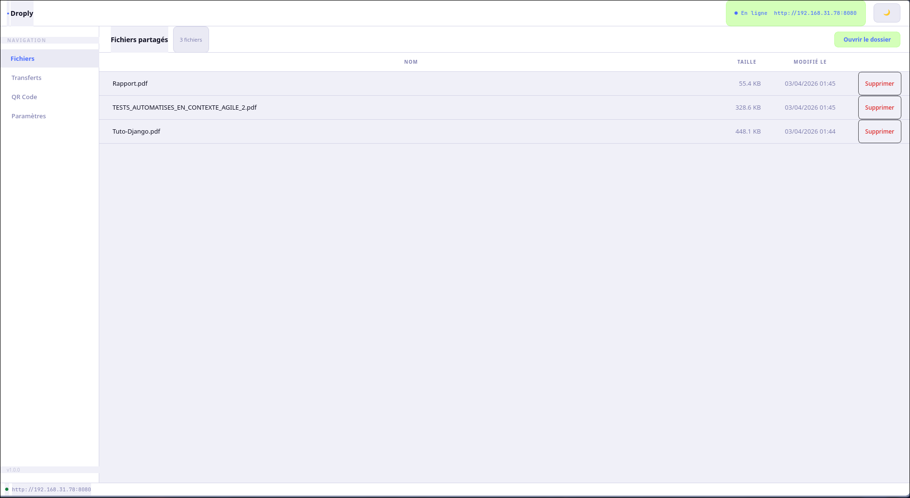
Task: Click the v1.0.0 version label
Action: (13, 470)
